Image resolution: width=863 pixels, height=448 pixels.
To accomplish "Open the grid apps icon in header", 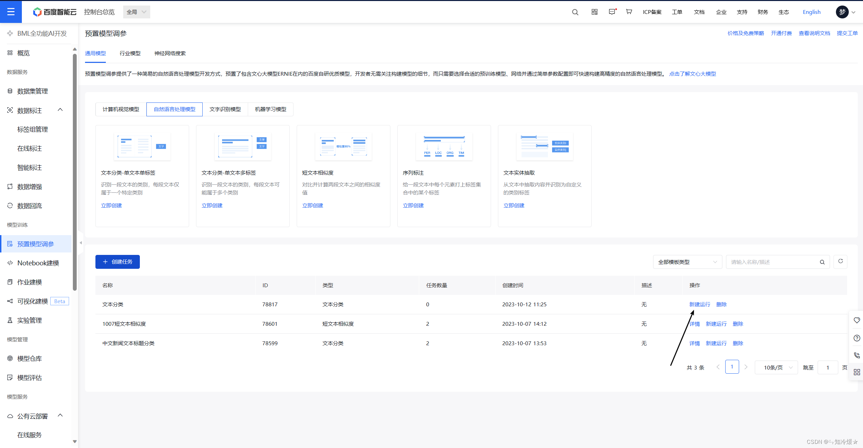I will [x=594, y=12].
